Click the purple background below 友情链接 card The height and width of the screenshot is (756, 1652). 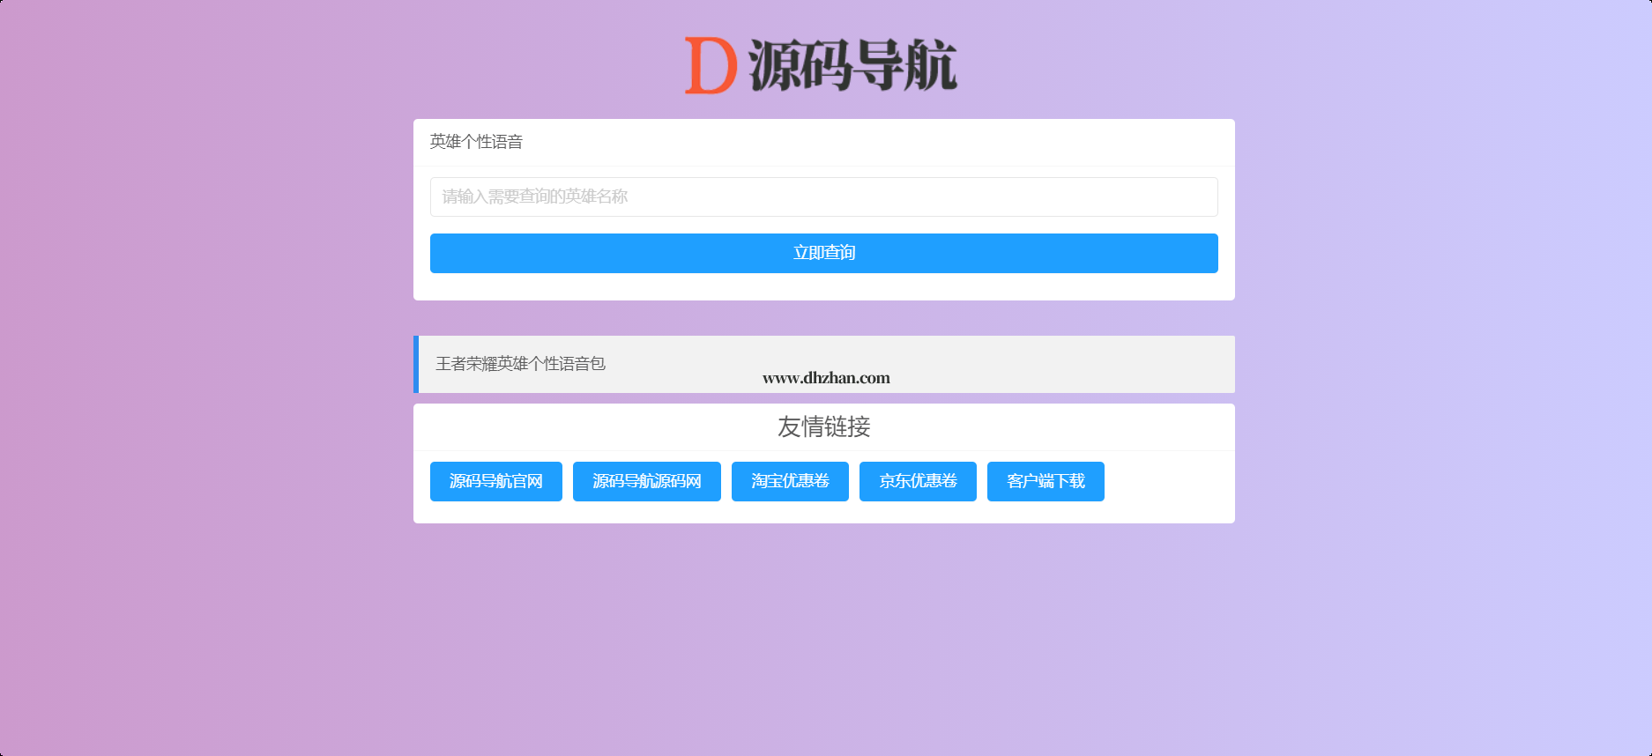pos(823,634)
